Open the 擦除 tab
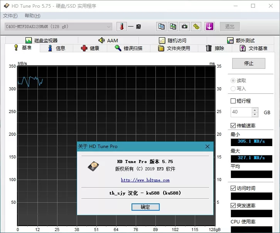The height and width of the screenshot is (233, 280). [215, 48]
